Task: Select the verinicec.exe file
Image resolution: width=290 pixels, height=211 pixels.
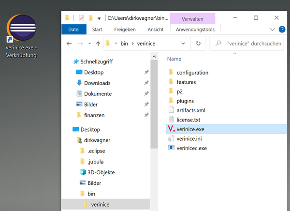Action: [191, 148]
